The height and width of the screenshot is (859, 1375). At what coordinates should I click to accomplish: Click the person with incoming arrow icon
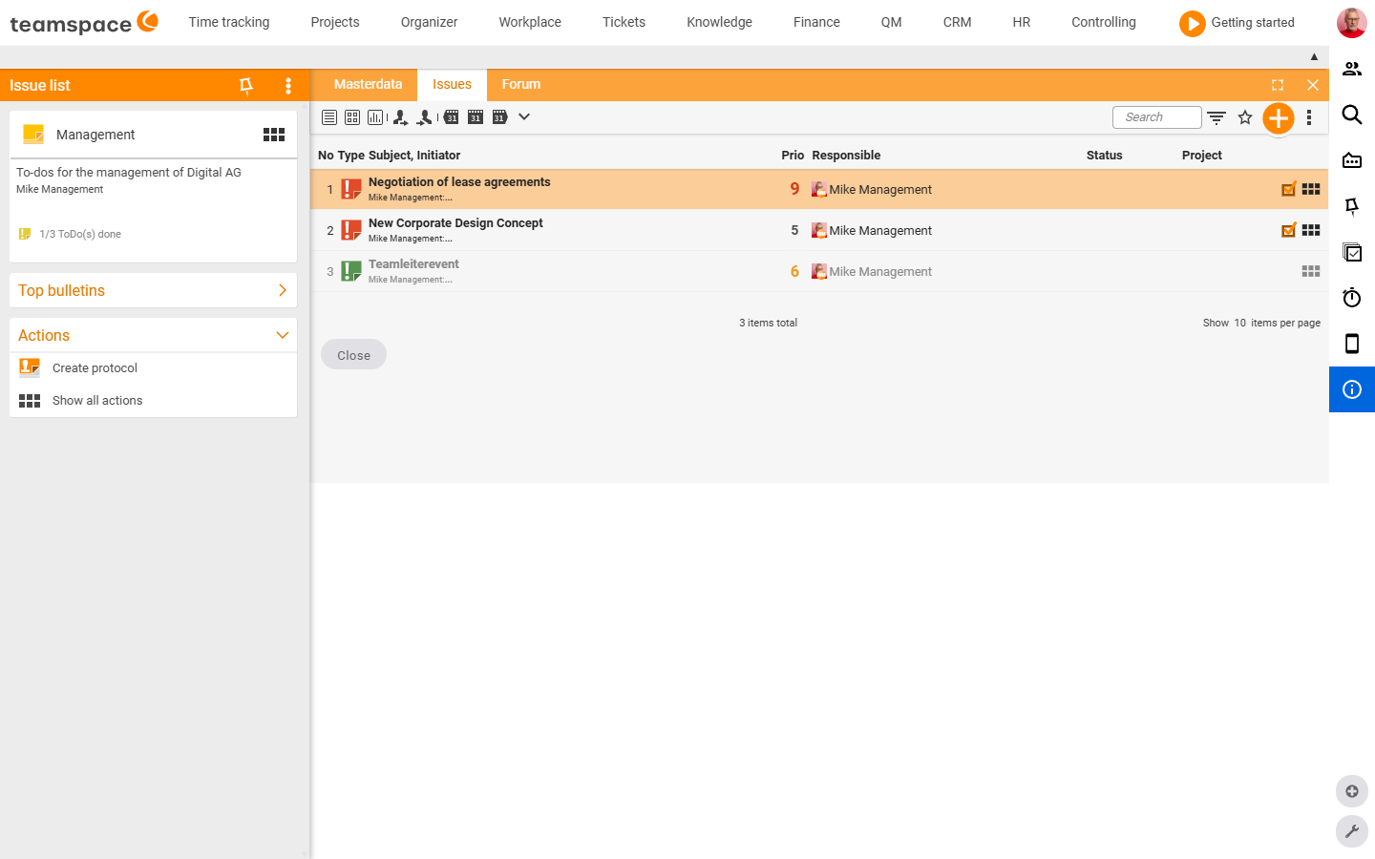425,117
